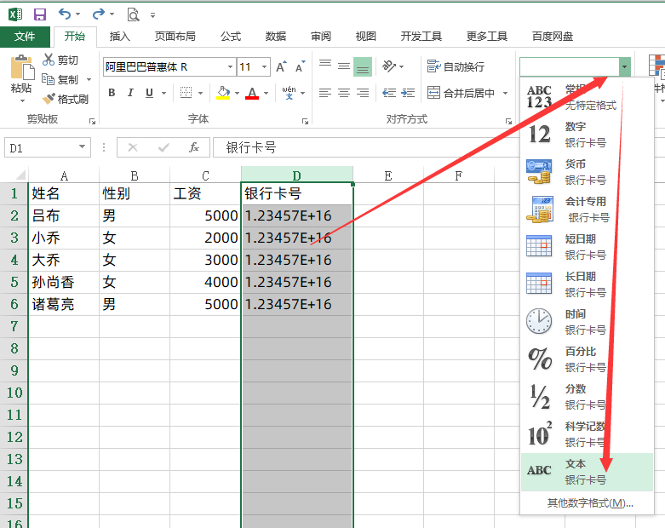
Task: Center text horizontally
Action: coord(344,93)
